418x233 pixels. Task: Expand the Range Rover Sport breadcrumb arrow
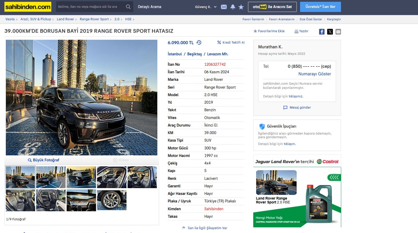coord(111,19)
